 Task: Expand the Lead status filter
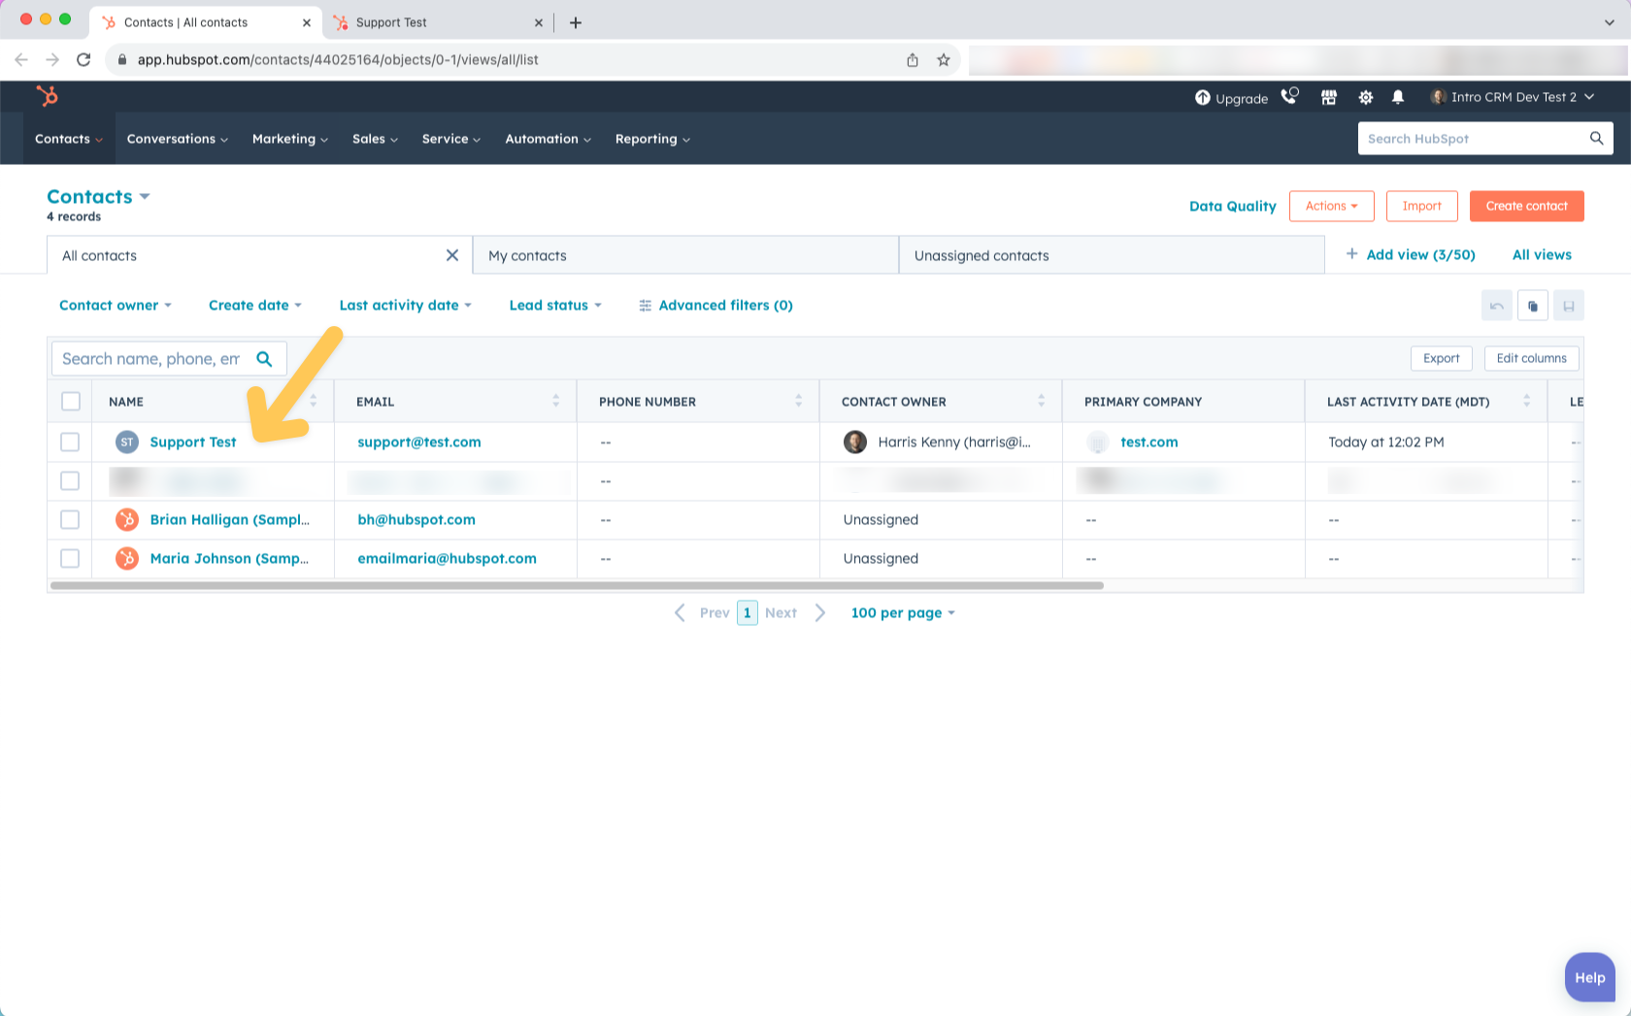pos(555,306)
